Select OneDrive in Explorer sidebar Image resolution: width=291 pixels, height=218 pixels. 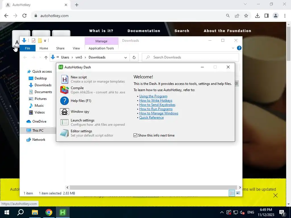tap(37, 121)
